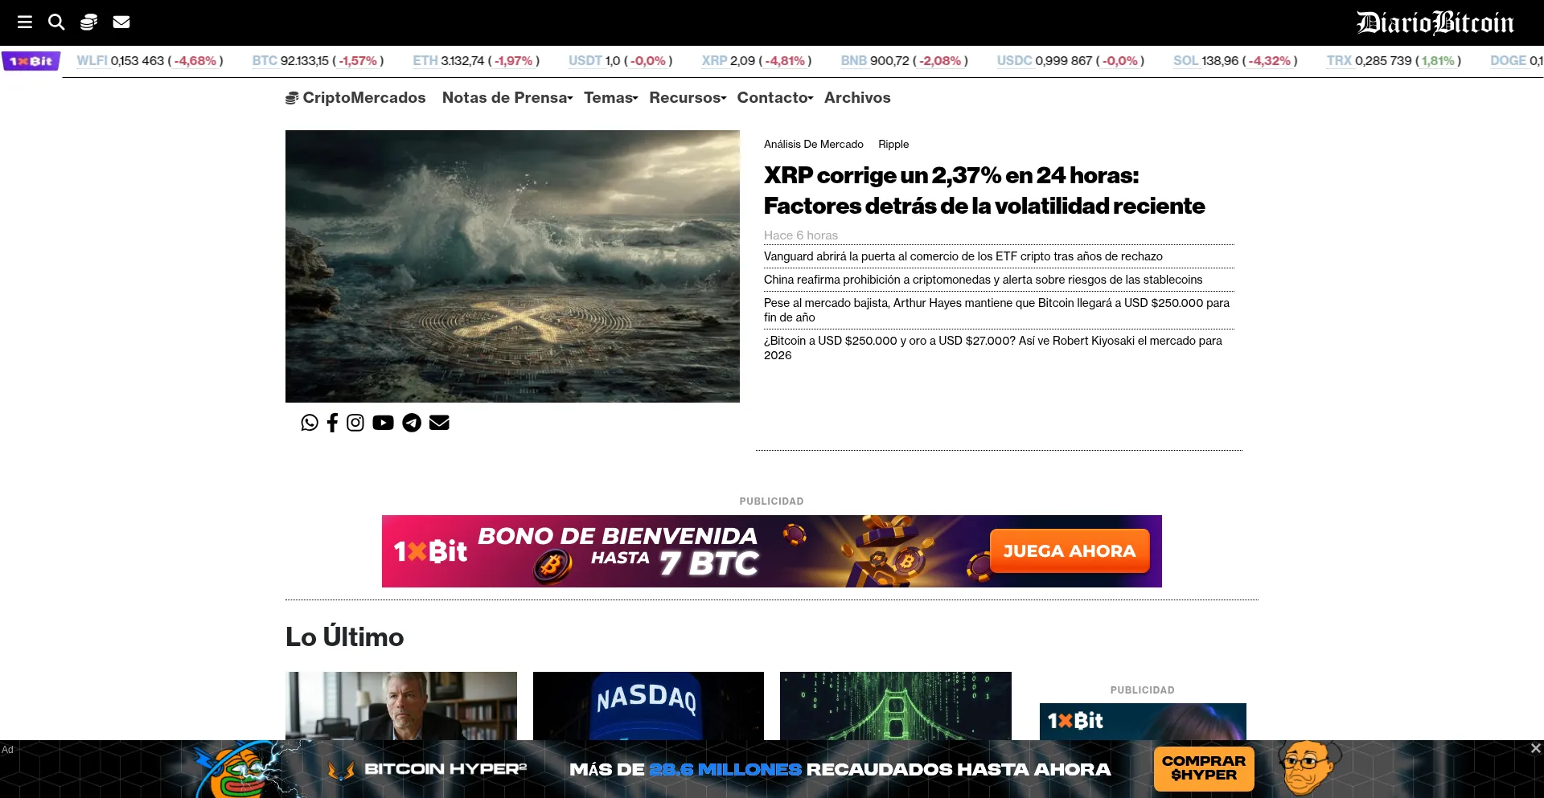This screenshot has width=1544, height=798.
Task: Click the coins icon in top bar
Action: [x=88, y=22]
